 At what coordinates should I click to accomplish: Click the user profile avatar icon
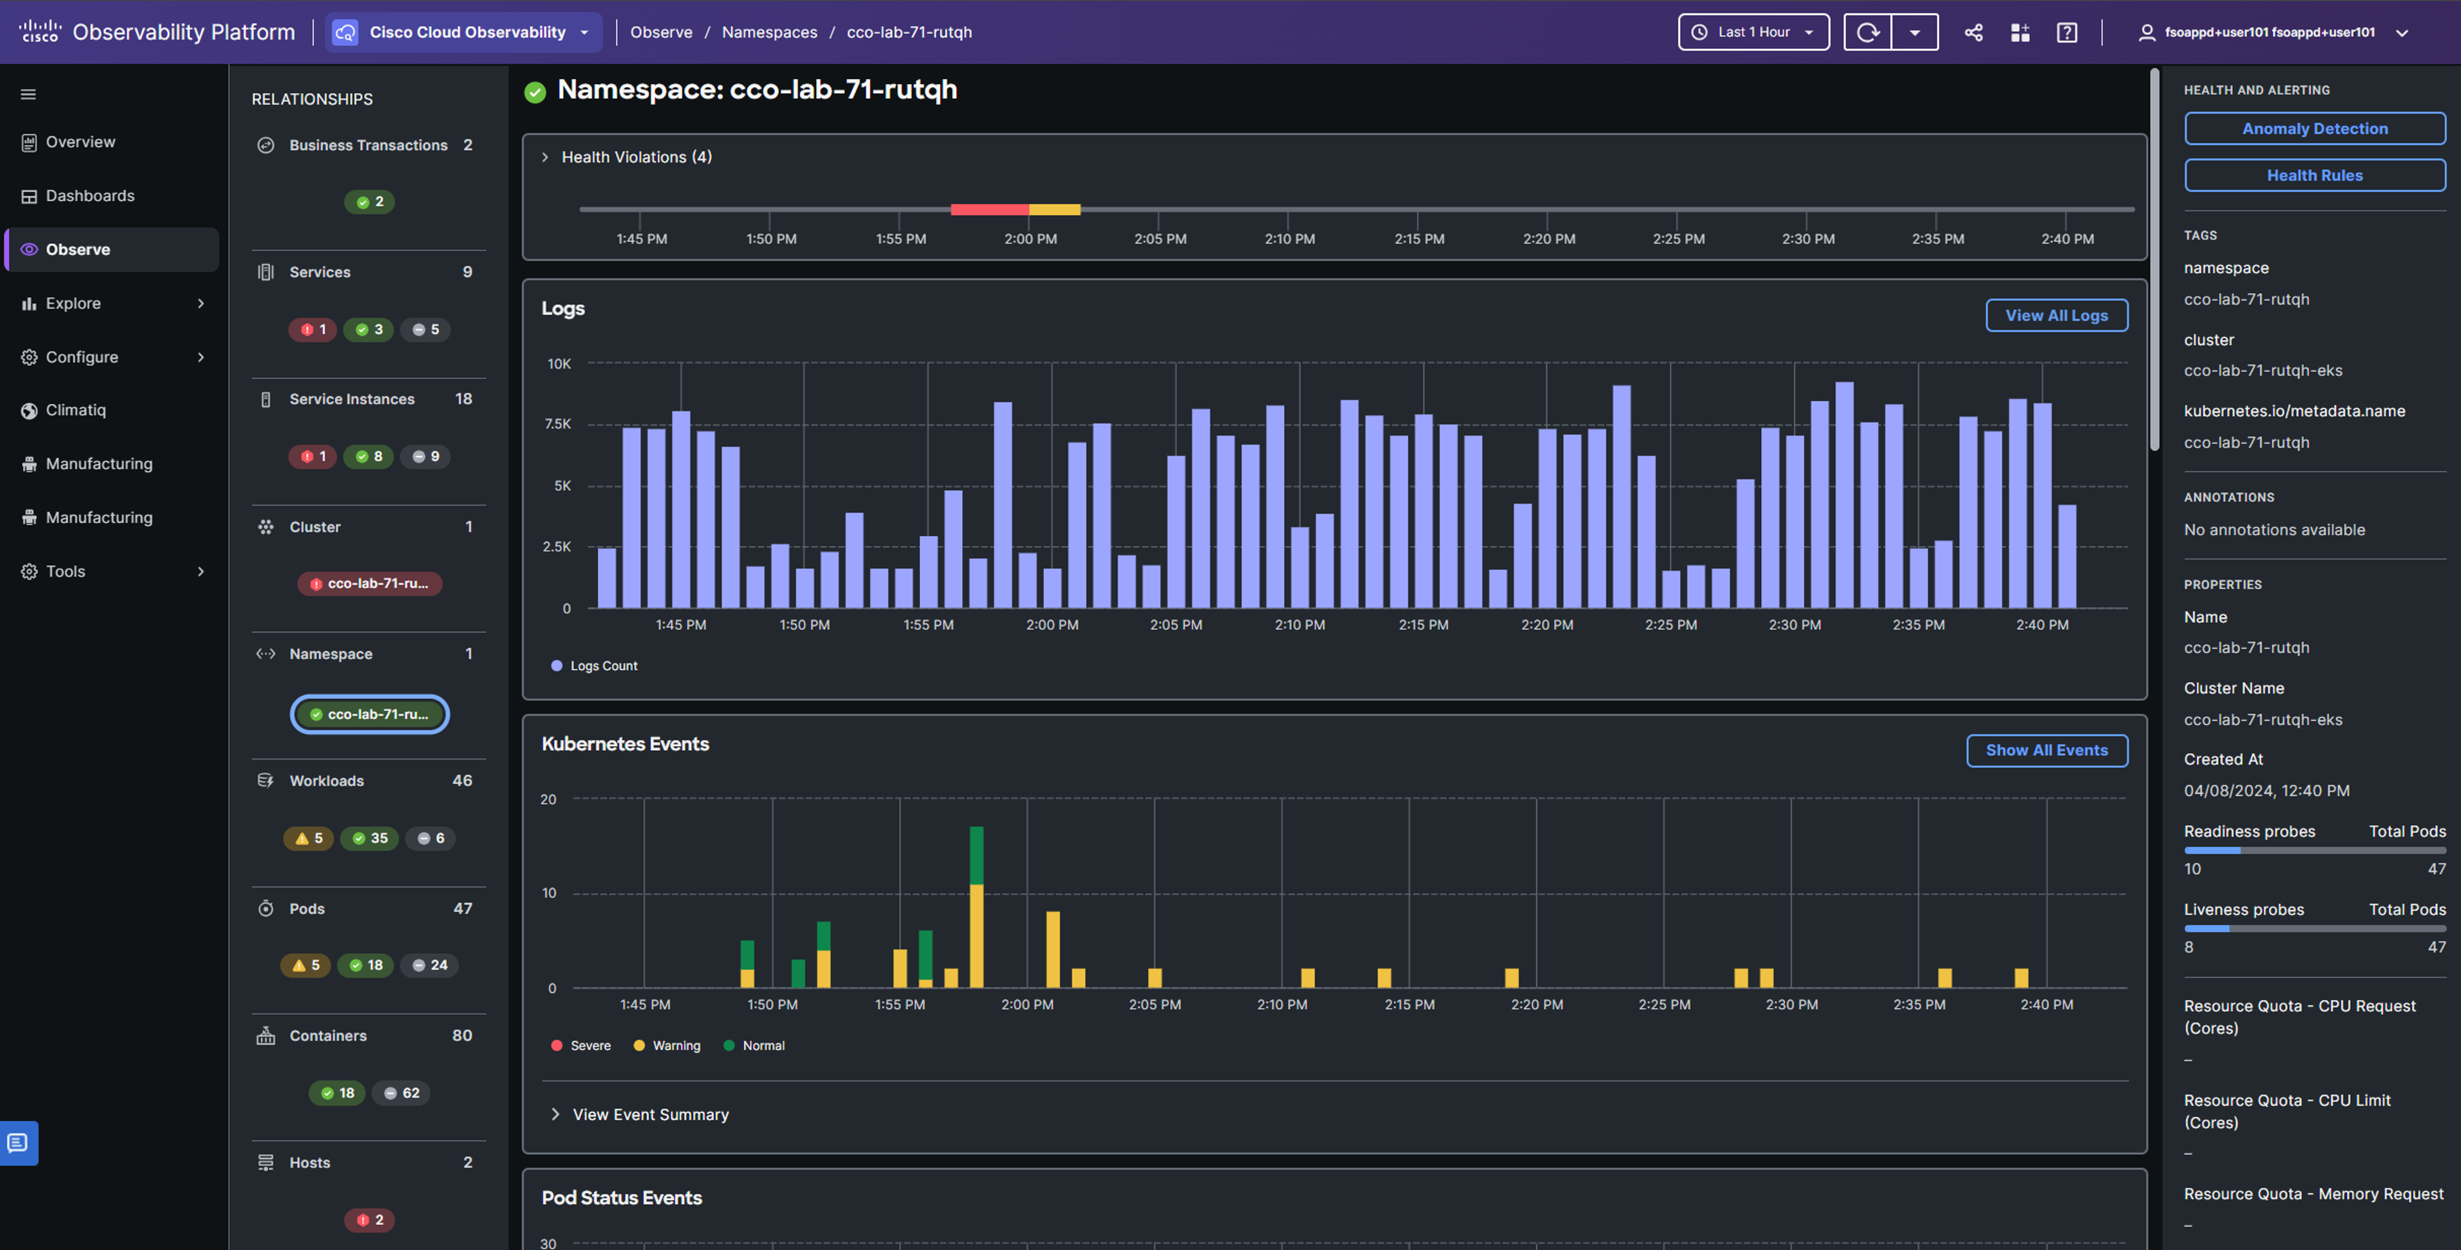click(x=2146, y=32)
